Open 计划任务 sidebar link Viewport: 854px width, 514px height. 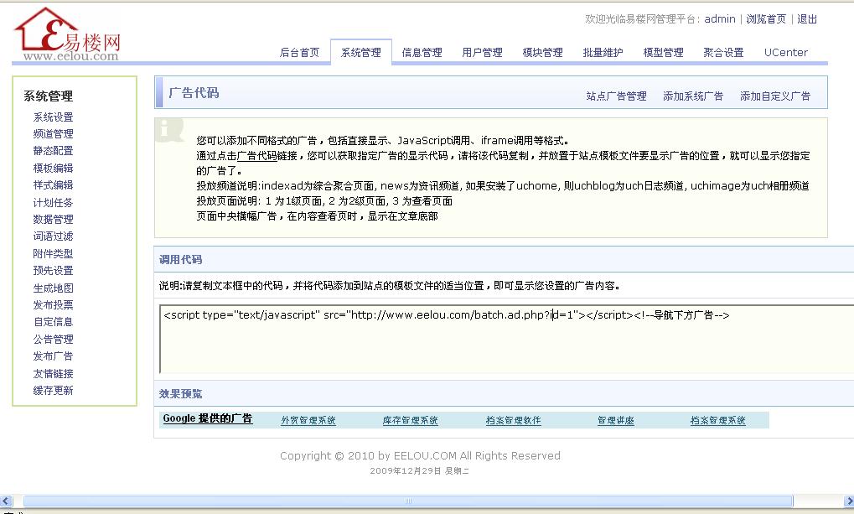pos(53,202)
